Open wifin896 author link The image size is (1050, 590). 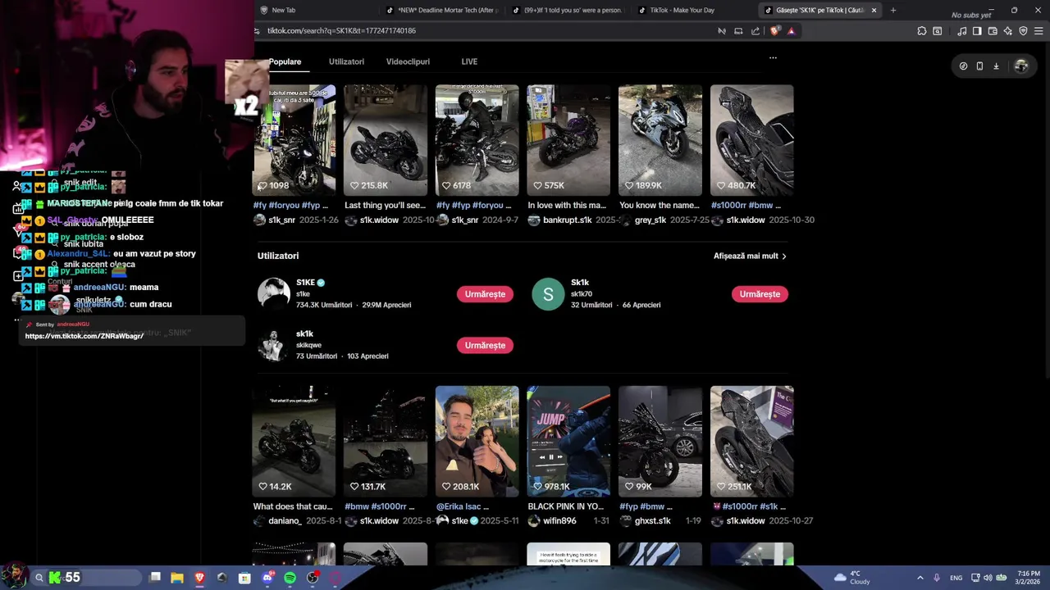point(559,521)
